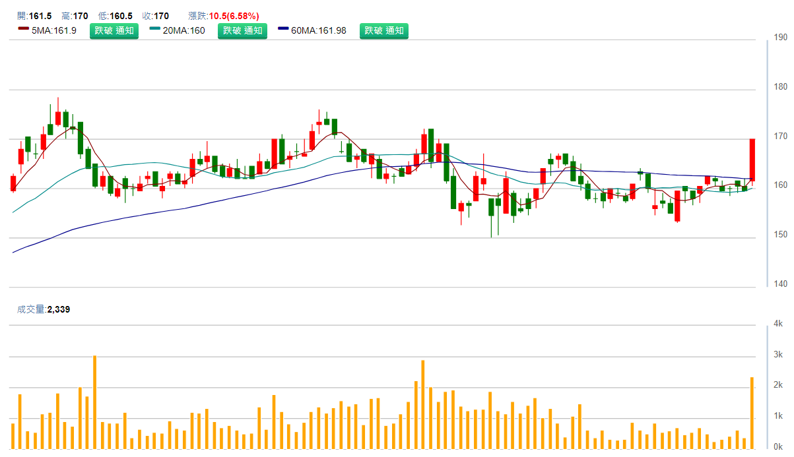
Task: Click the 跌破 通知 button beside 20MA
Action: (x=242, y=30)
